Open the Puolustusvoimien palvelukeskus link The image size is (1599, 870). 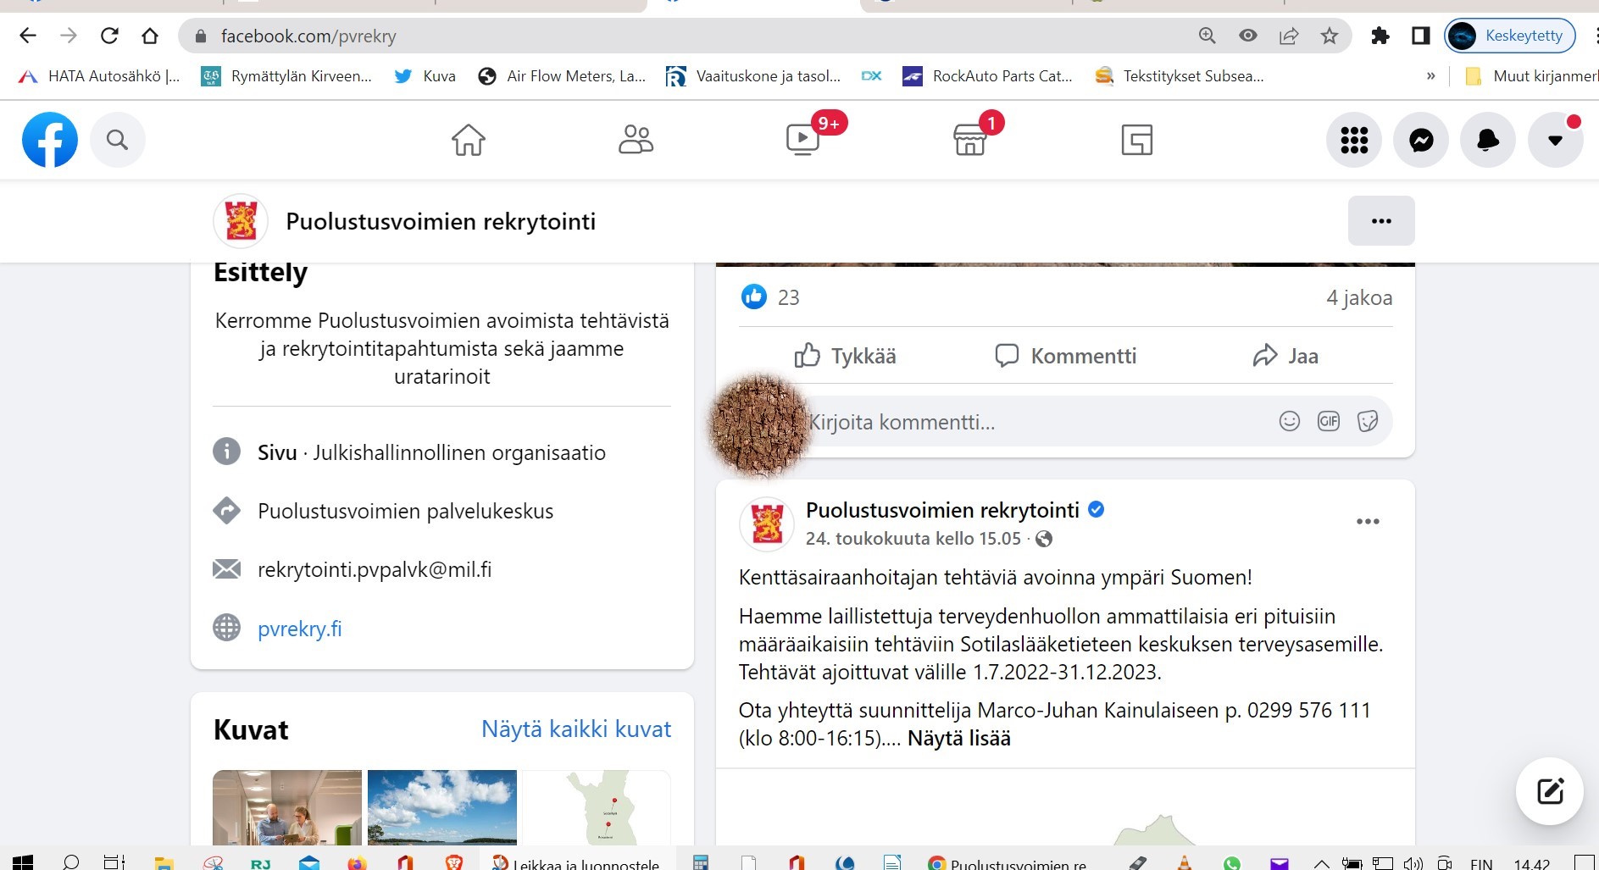(405, 512)
